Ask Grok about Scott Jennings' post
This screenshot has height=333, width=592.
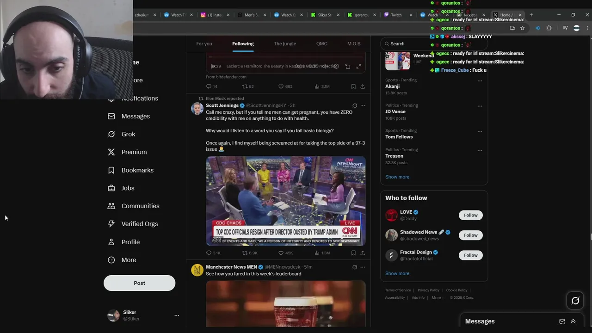coord(355,105)
